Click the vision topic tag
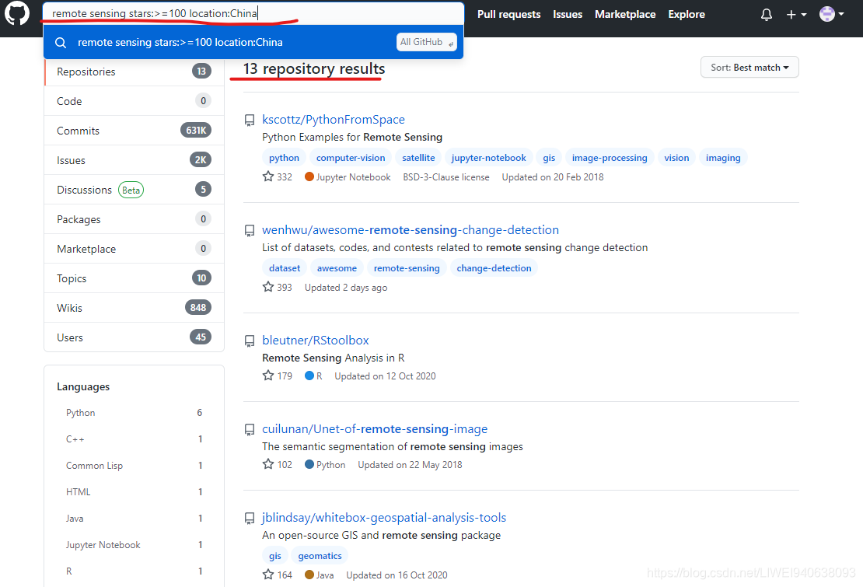The height and width of the screenshot is (587, 863). click(x=676, y=158)
